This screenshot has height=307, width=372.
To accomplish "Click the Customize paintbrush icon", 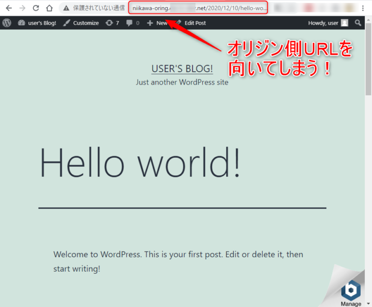I will point(67,23).
